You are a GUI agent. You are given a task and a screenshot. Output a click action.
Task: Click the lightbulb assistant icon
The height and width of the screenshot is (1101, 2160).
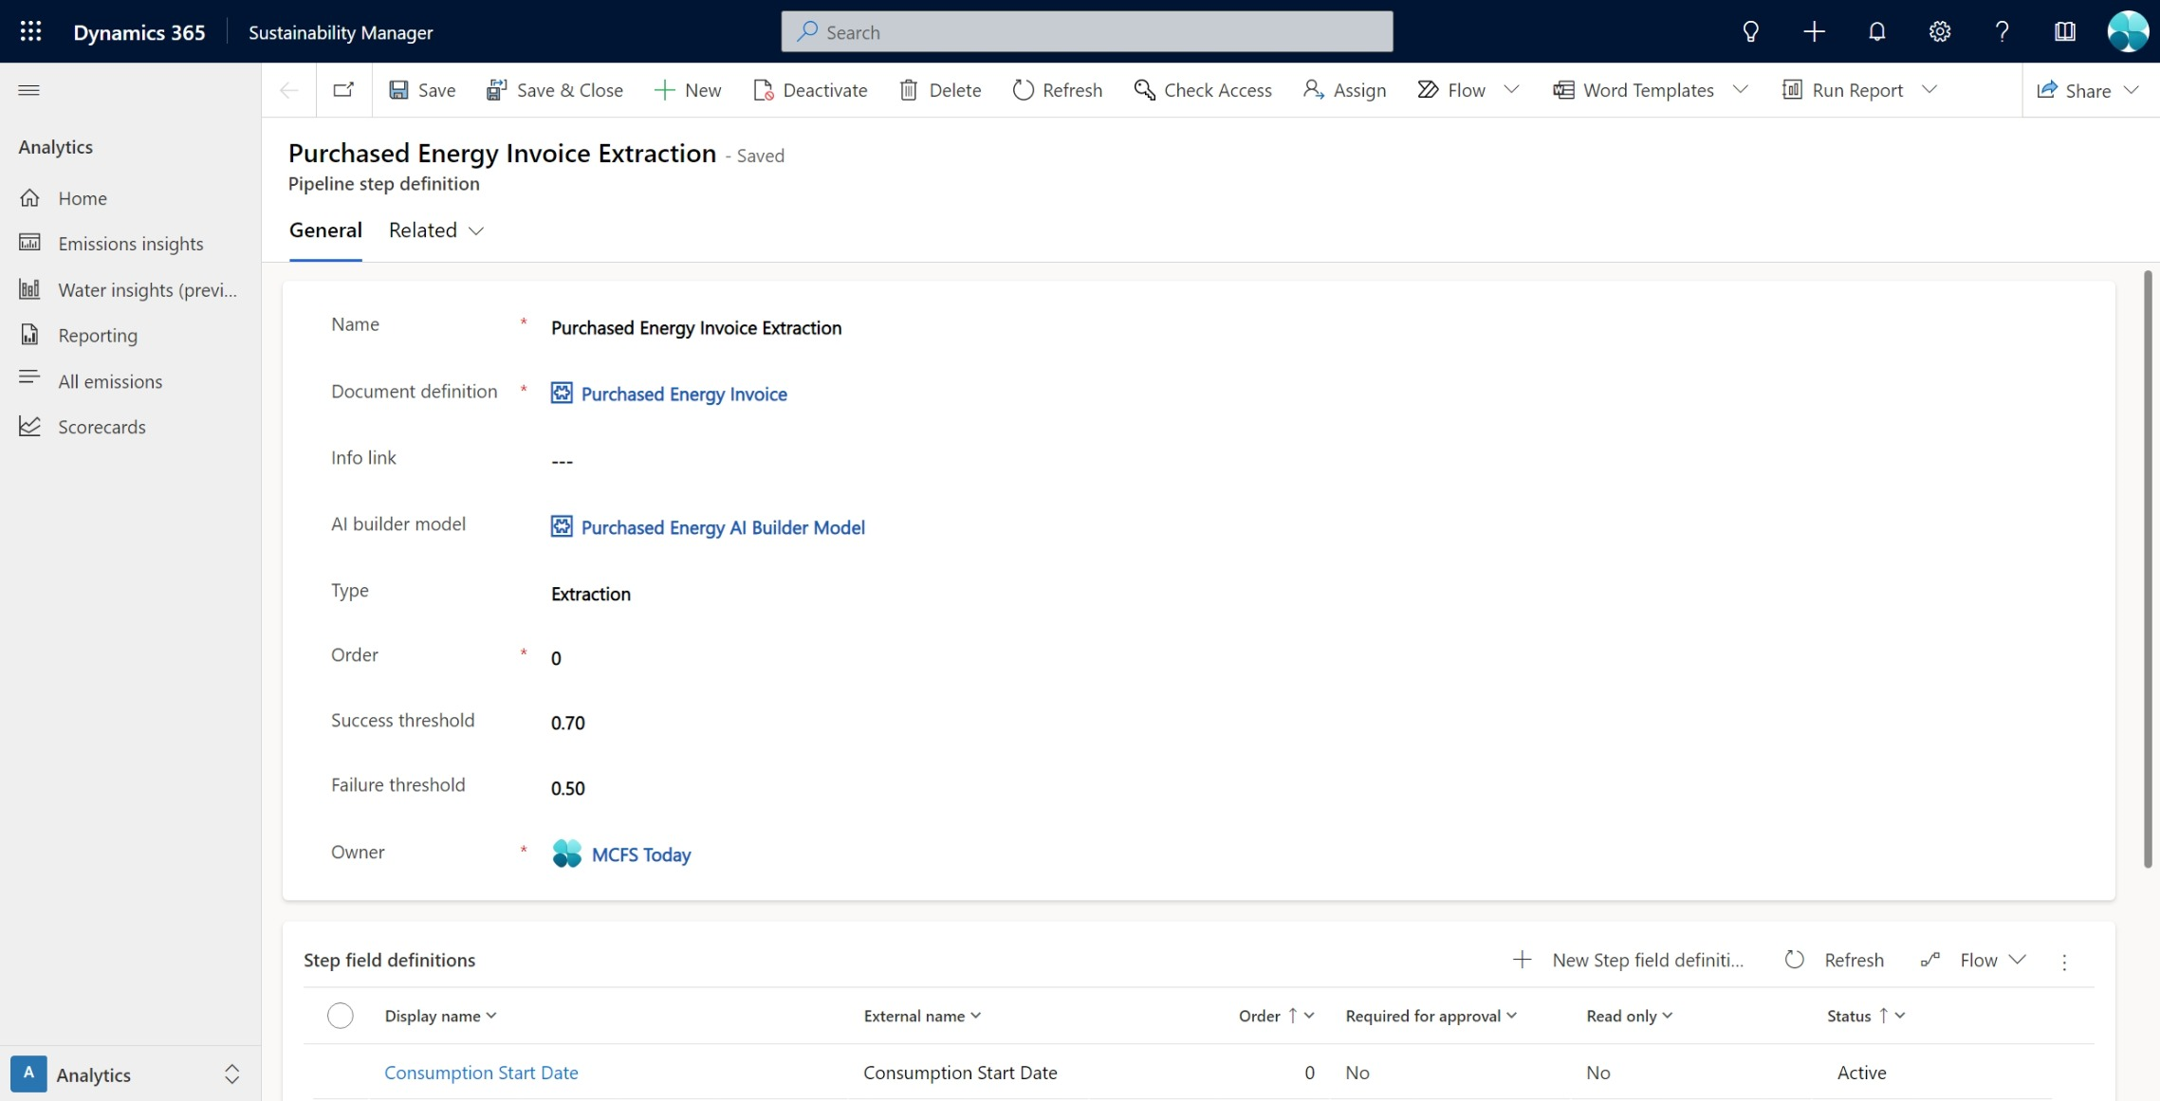coord(1750,31)
